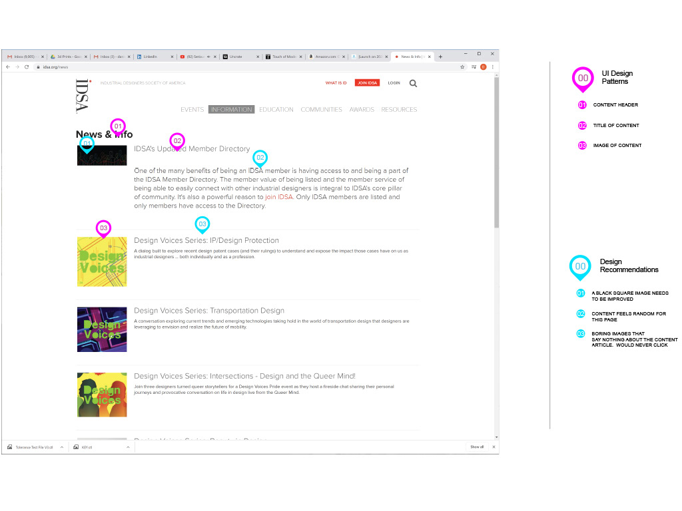This screenshot has height=511, width=682.
Task: Click the IDSA logo
Action: pos(83,96)
